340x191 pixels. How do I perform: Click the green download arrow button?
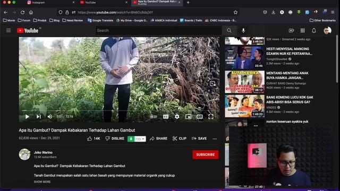131,139
